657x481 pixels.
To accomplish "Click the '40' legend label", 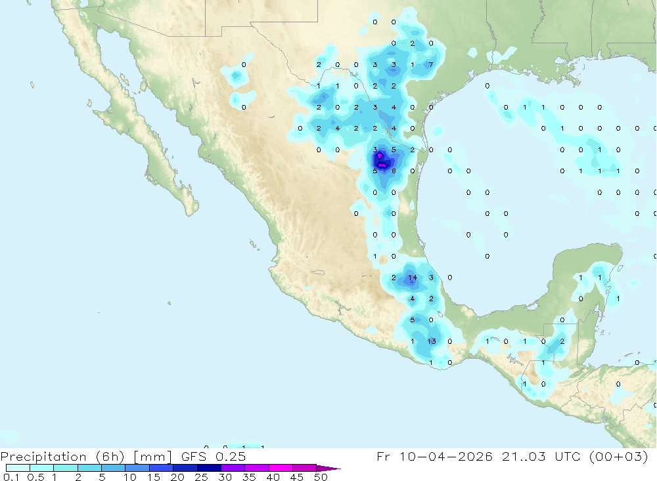I will click(x=273, y=477).
